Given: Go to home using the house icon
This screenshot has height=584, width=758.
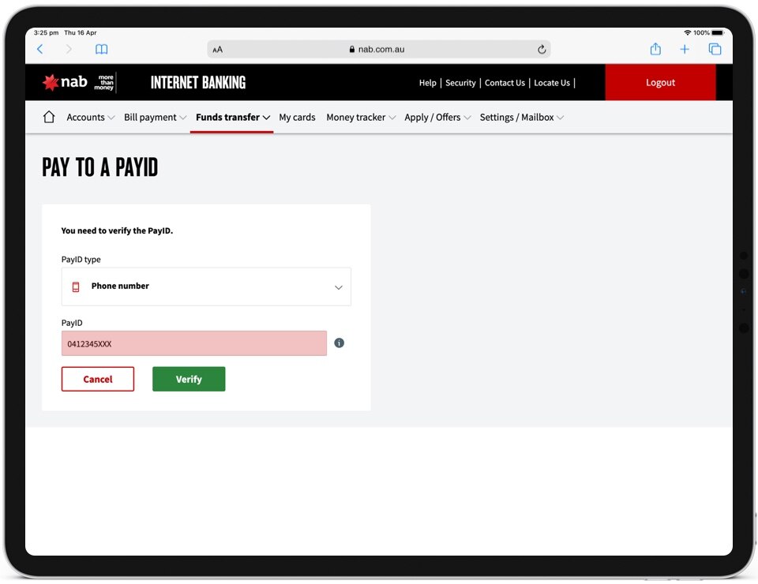Looking at the screenshot, I should 49,117.
